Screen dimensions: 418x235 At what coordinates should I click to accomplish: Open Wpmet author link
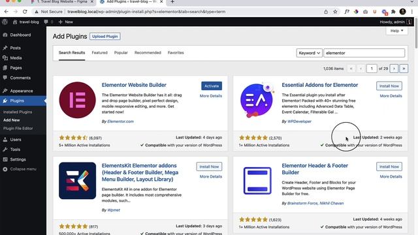114,210
